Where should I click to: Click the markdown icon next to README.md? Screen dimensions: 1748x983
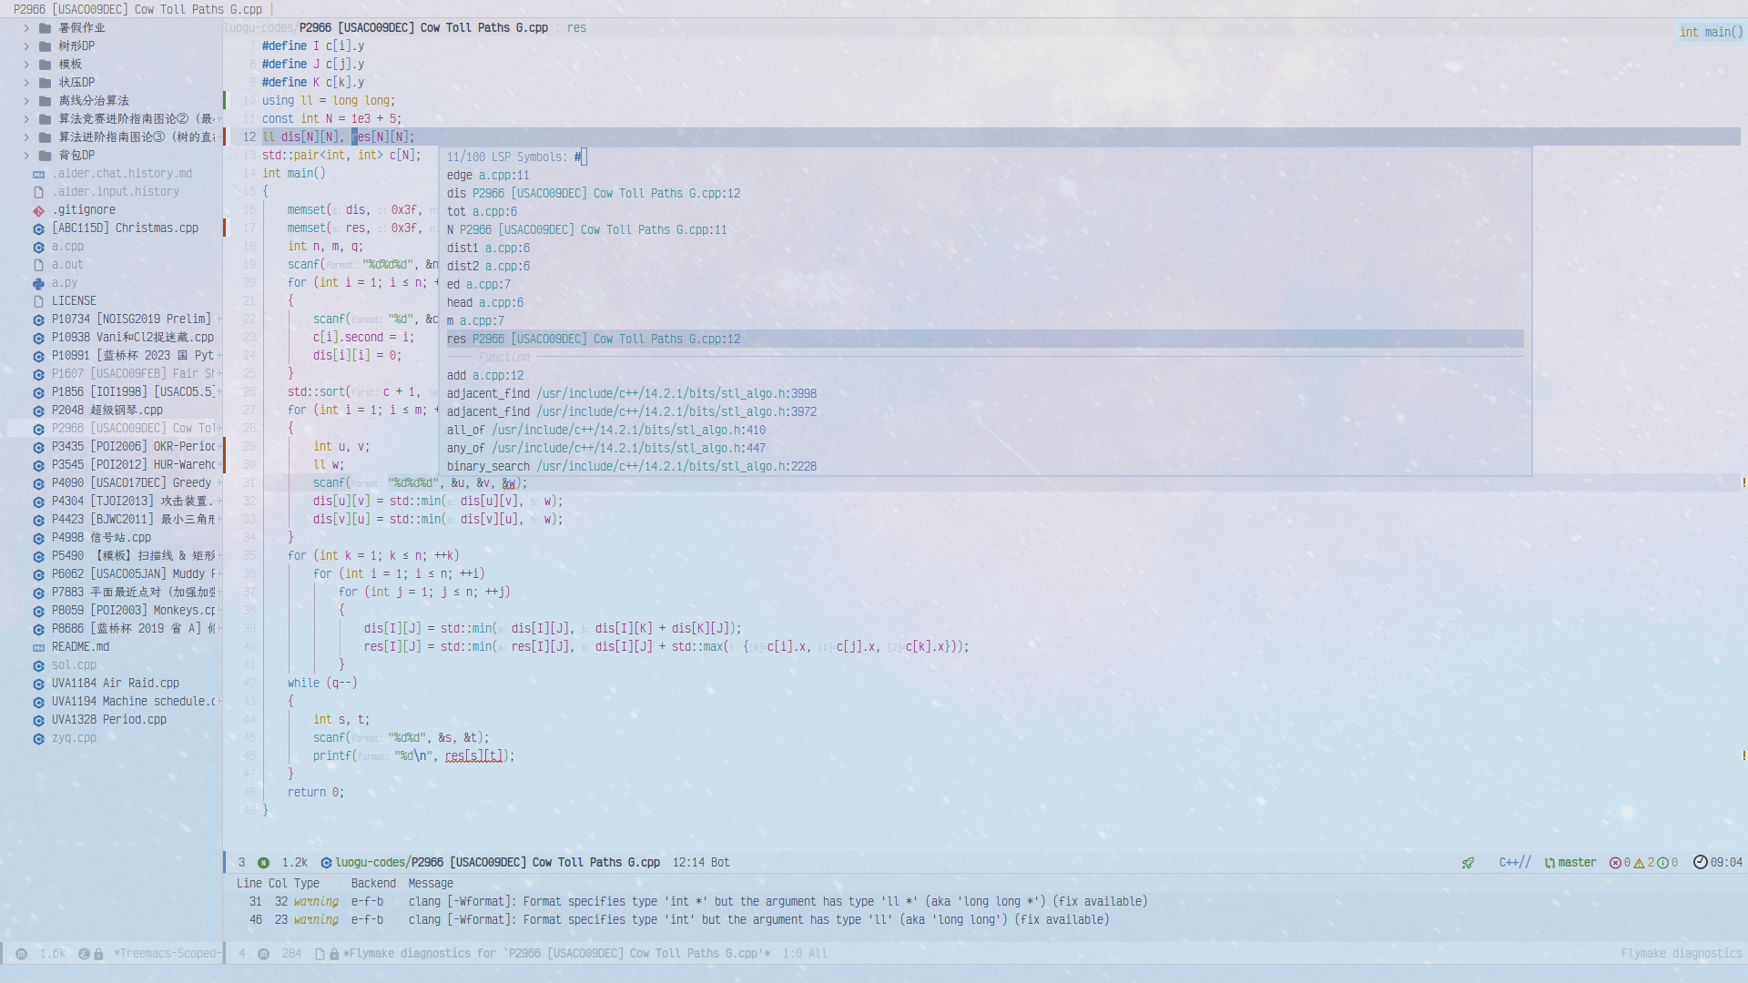[38, 647]
